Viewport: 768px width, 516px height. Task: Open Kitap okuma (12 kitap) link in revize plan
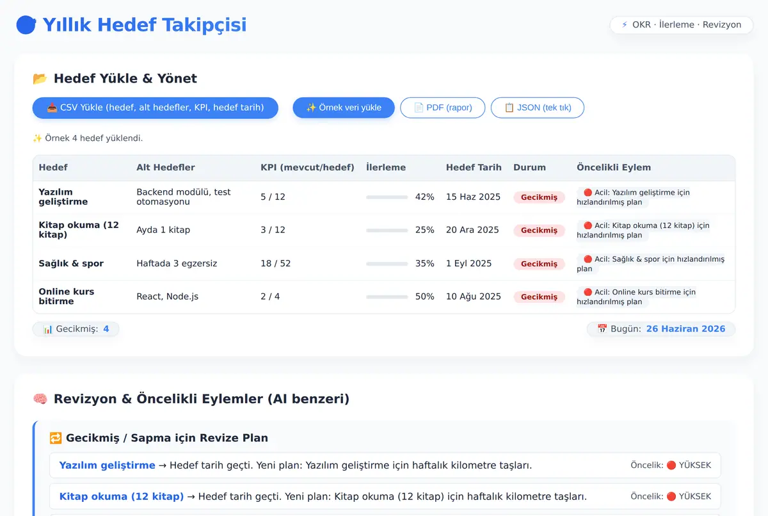pyautogui.click(x=122, y=496)
